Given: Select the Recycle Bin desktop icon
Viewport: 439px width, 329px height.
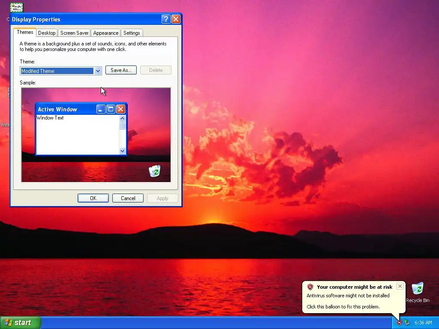Looking at the screenshot, I should [x=418, y=293].
